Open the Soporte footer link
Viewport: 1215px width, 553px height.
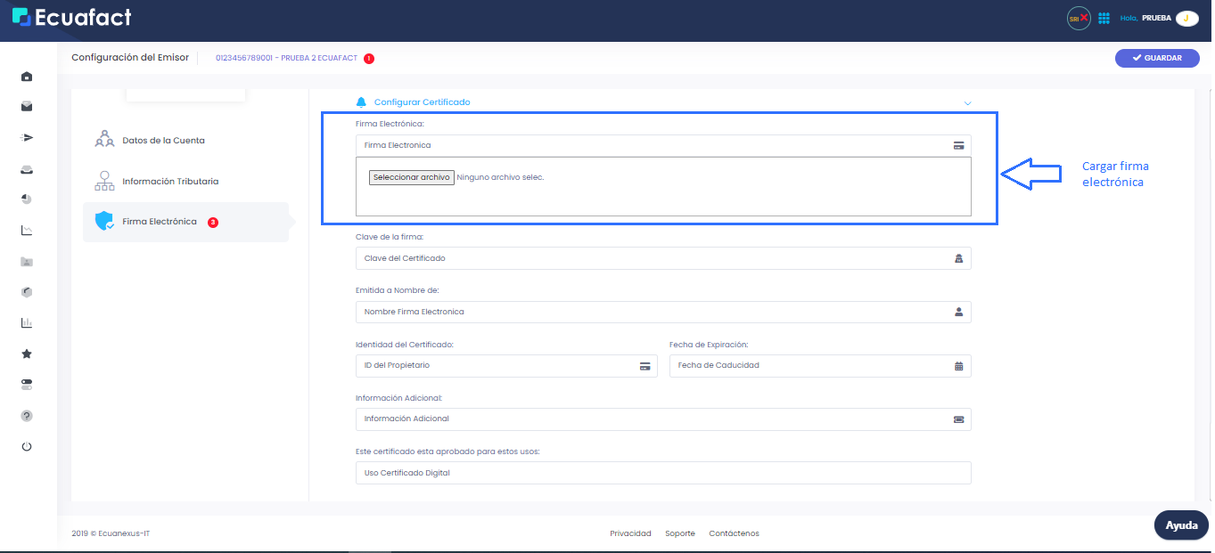[x=679, y=533]
